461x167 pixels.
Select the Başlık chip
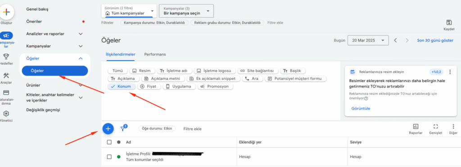pos(293,70)
